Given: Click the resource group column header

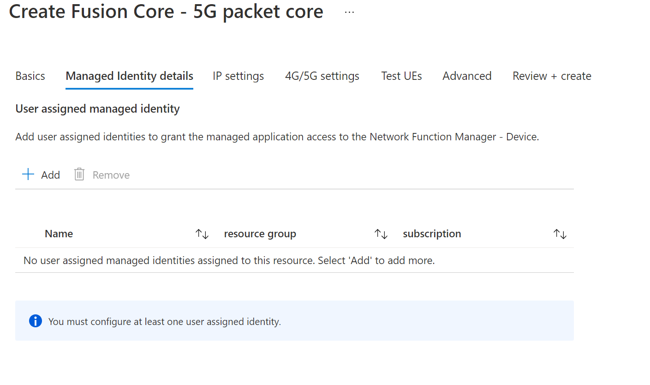Looking at the screenshot, I should tap(260, 234).
